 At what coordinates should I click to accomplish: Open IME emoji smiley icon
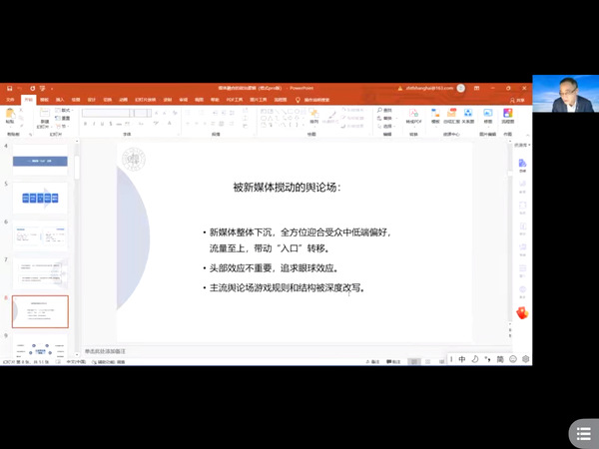pos(513,359)
